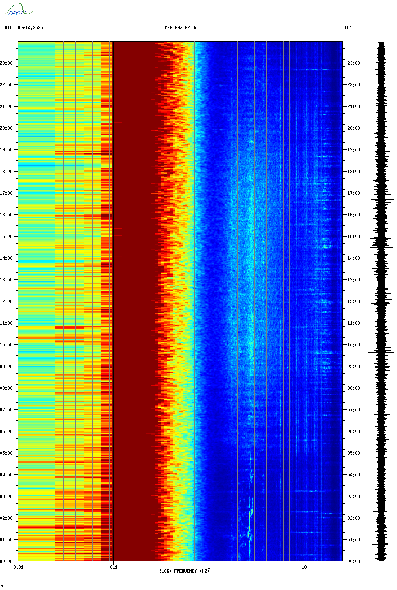Screen dimensions: 397x590
Task: Click the 1 Hz frequency tick label
Action: pyautogui.click(x=209, y=567)
